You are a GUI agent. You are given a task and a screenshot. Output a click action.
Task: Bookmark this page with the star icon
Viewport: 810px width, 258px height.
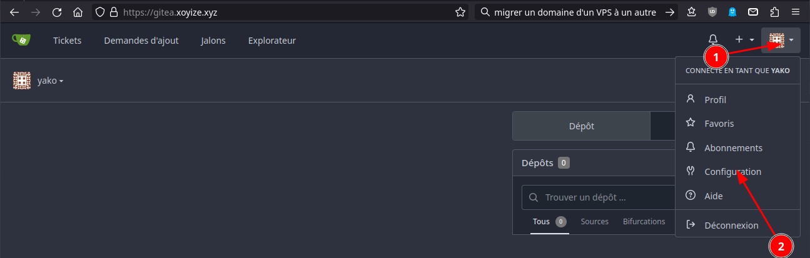[460, 12]
